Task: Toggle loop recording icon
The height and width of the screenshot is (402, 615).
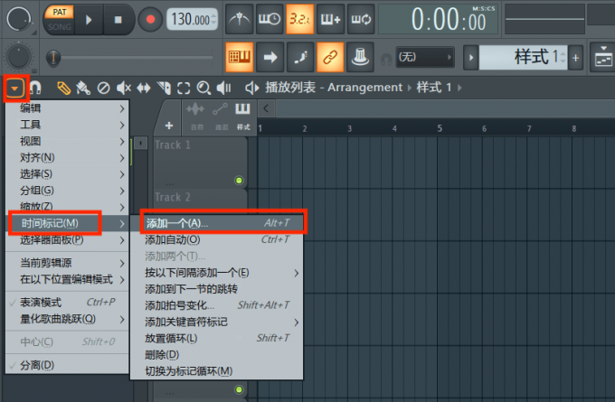Action: 361,19
